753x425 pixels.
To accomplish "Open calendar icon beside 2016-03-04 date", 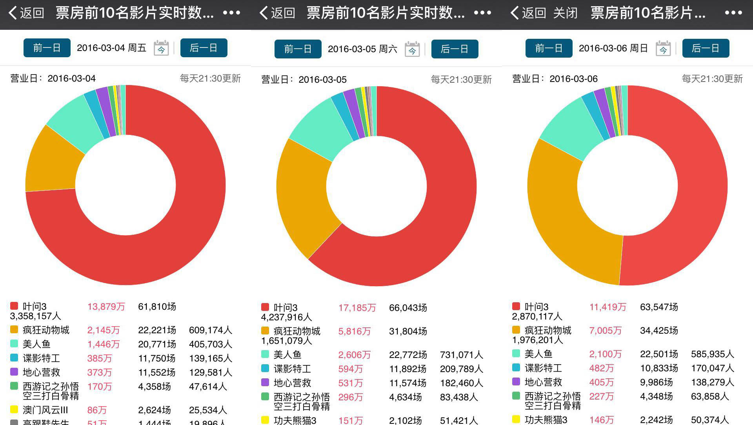I will 161,48.
